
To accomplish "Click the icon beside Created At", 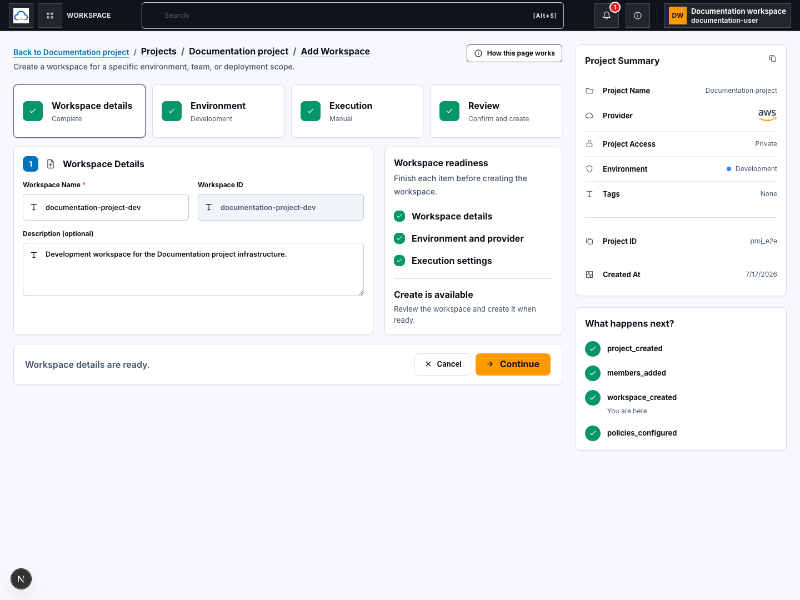I will tap(589, 274).
